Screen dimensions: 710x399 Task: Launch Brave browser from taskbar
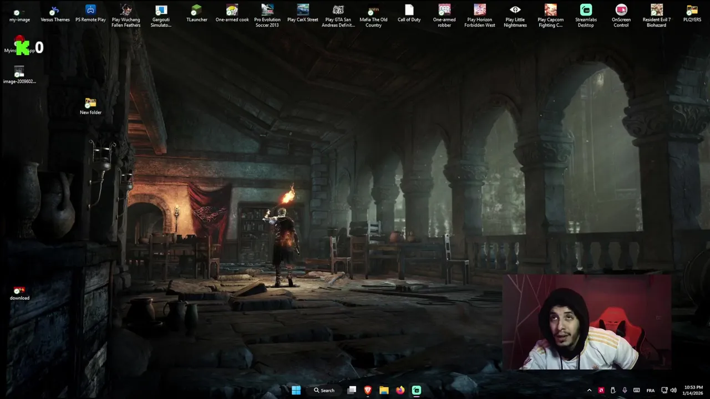(368, 390)
